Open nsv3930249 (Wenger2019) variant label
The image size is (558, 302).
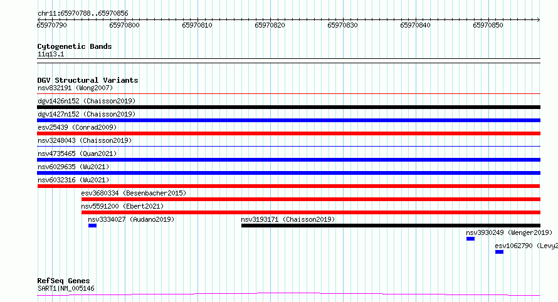(509, 232)
